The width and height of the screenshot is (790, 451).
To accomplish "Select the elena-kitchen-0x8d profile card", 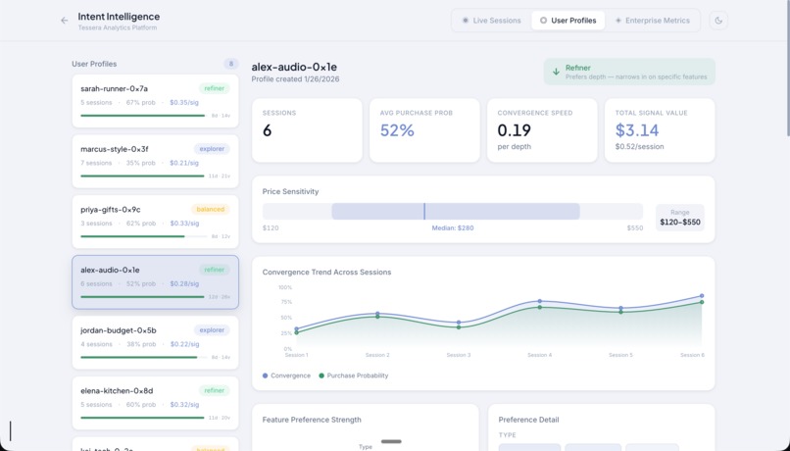I will tap(155, 403).
